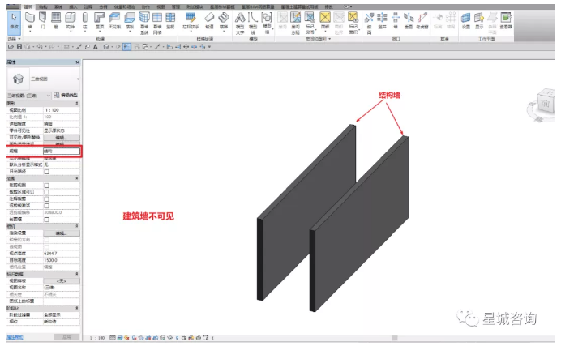
Task: Click Edit button for Visibility/Graphics Overrides
Action: pos(61,138)
